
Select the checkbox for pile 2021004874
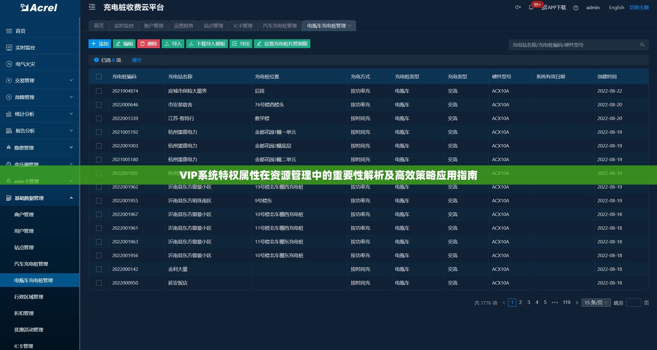coord(99,91)
